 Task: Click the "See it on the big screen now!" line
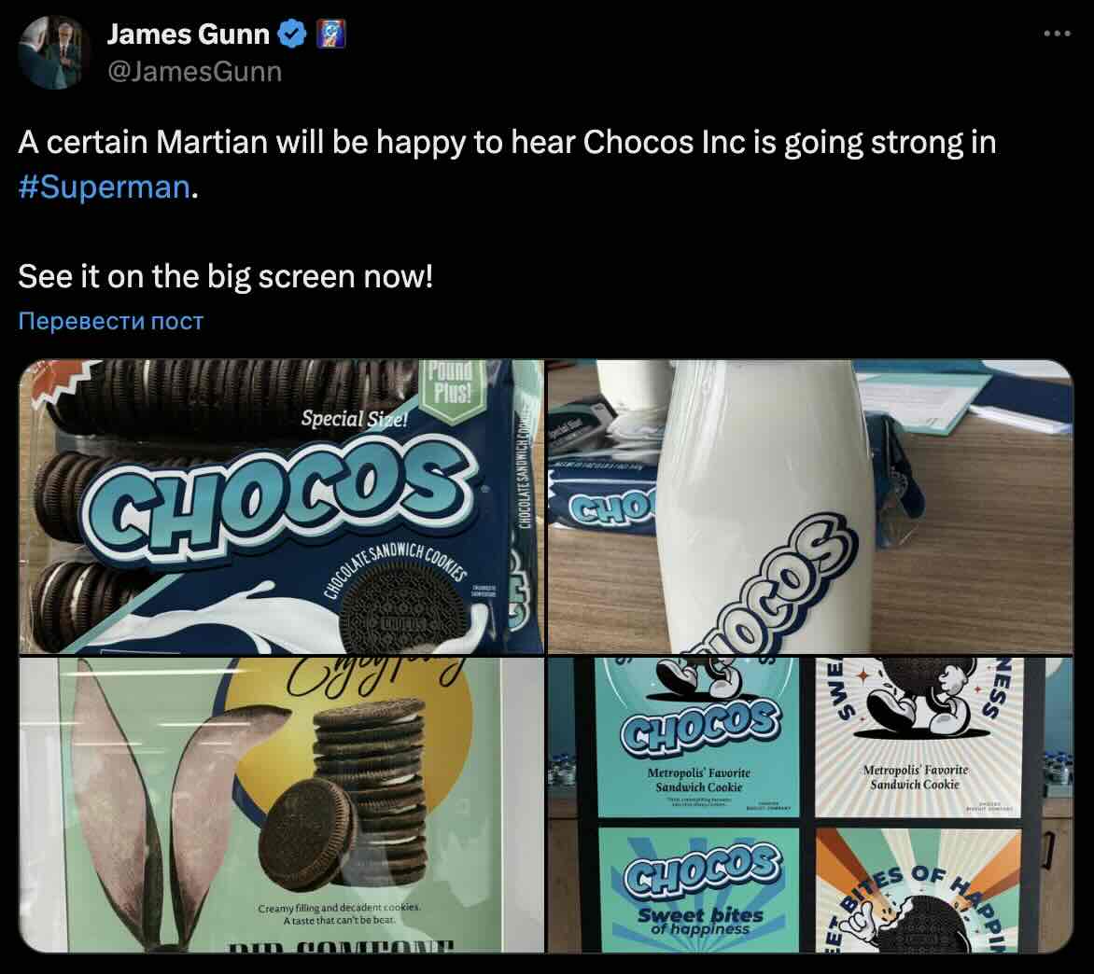tap(225, 277)
